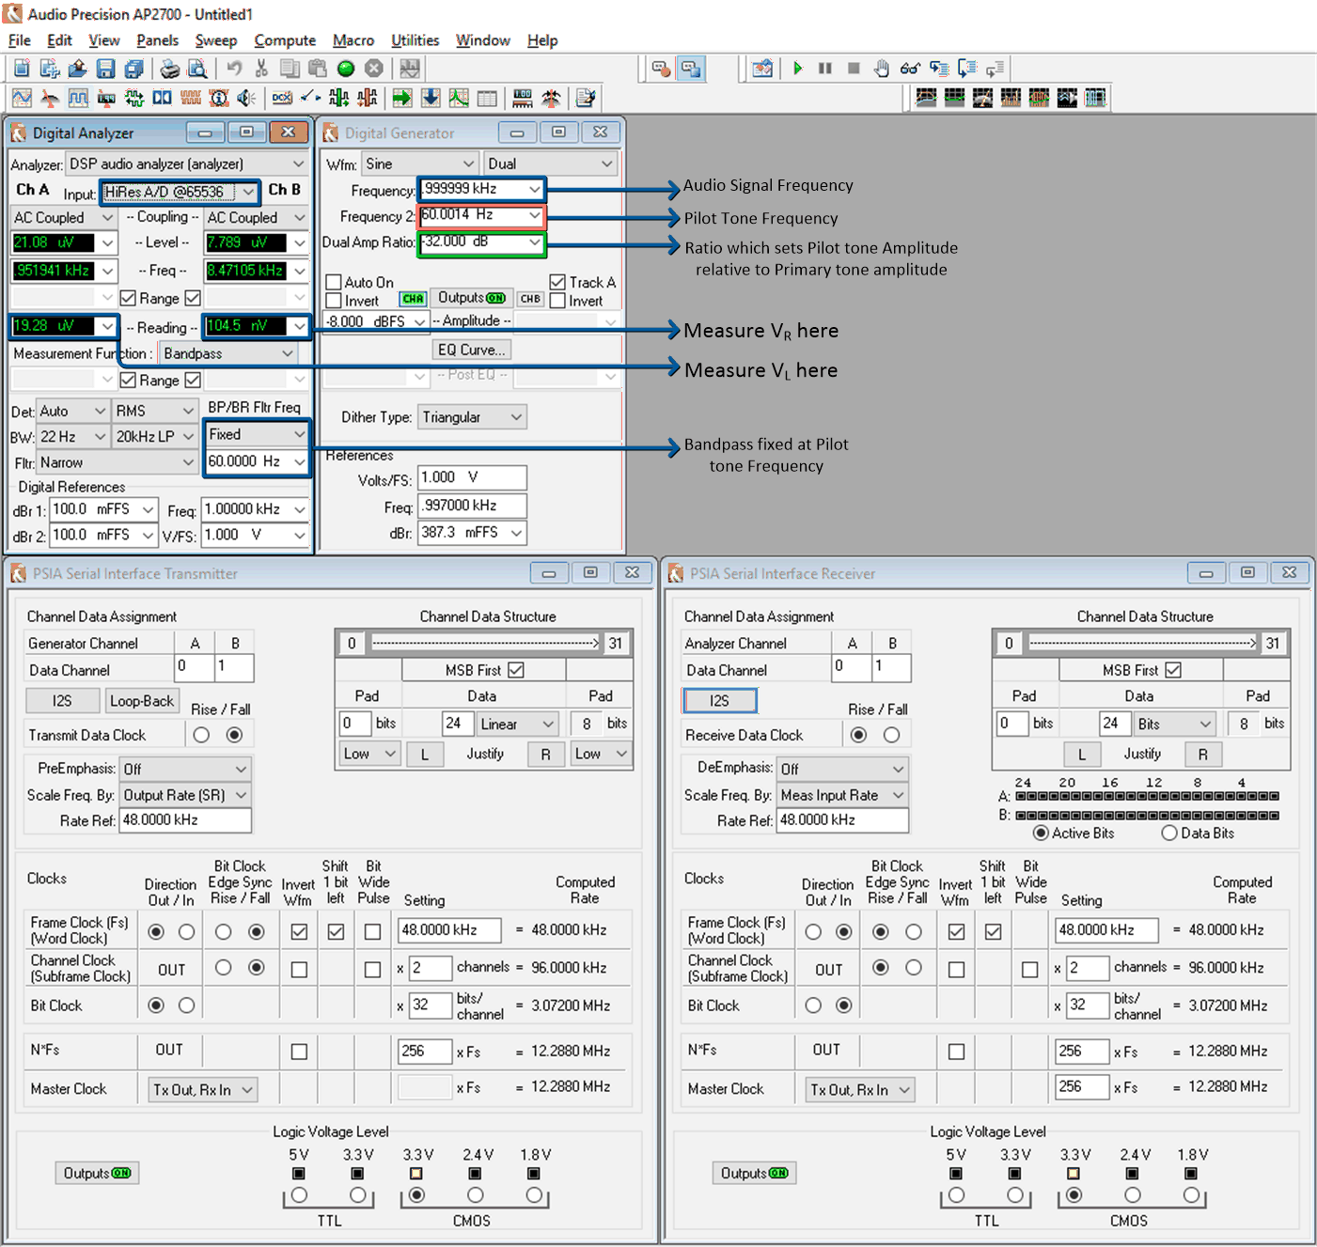Pause the running sweep measurement
Viewport: 1317px width, 1247px height.
tap(824, 68)
